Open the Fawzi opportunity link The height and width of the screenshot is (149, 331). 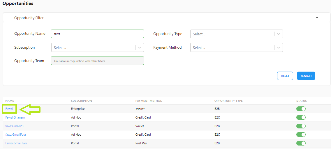9,109
